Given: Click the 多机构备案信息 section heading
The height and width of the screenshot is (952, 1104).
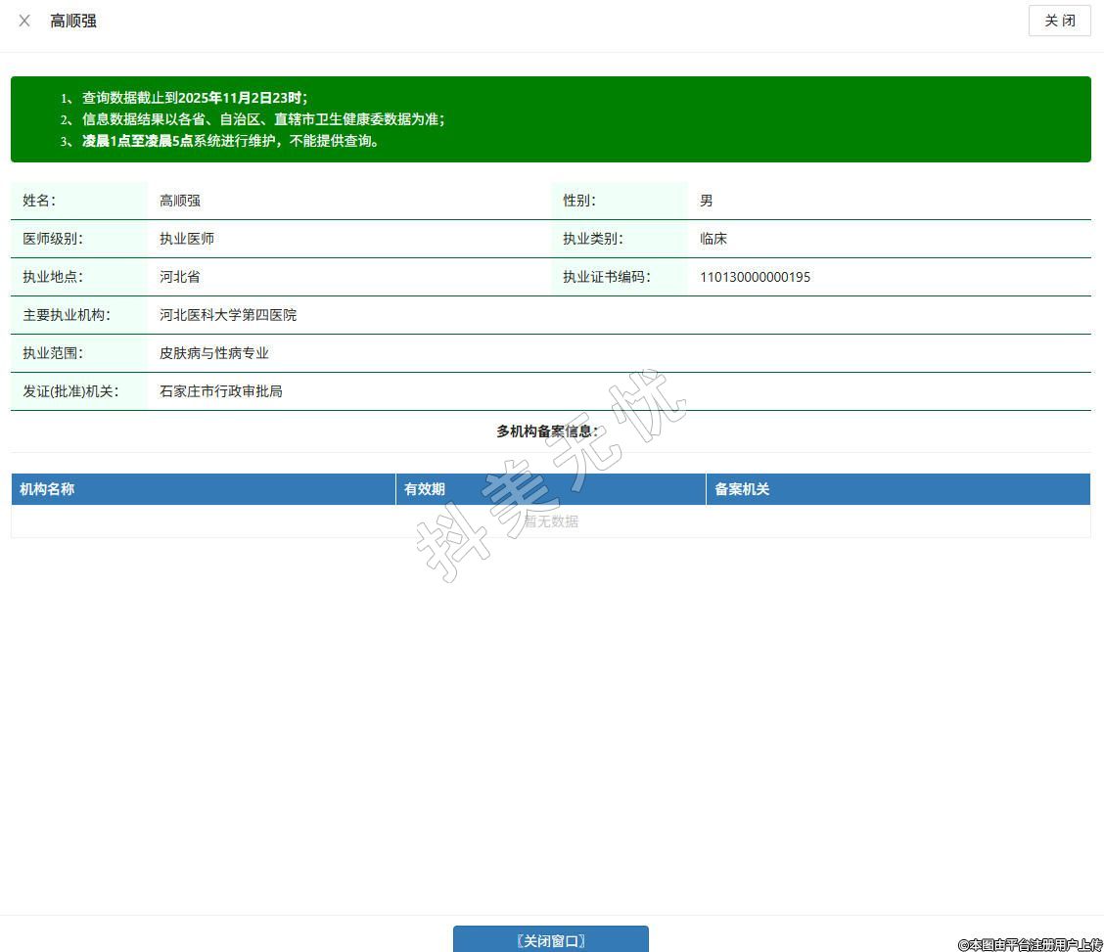Looking at the screenshot, I should coord(547,431).
